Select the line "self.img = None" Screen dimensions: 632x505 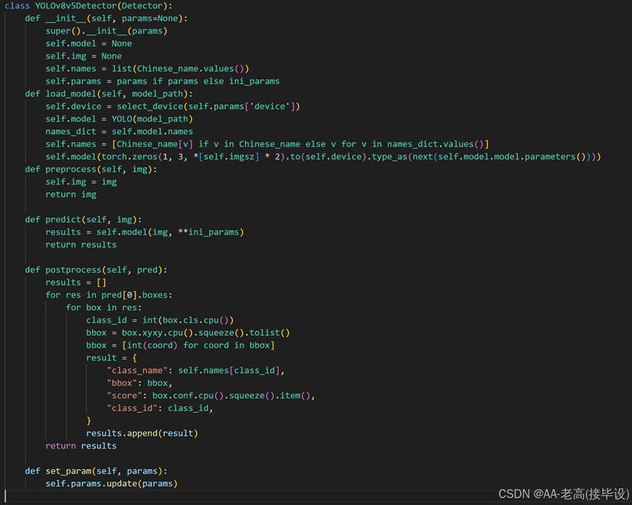(x=83, y=56)
